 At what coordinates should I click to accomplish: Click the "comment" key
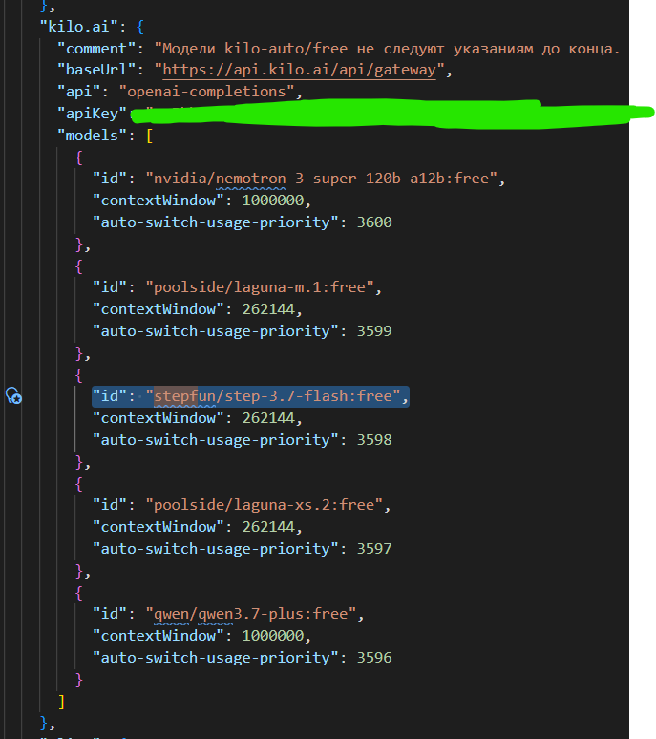(x=96, y=48)
